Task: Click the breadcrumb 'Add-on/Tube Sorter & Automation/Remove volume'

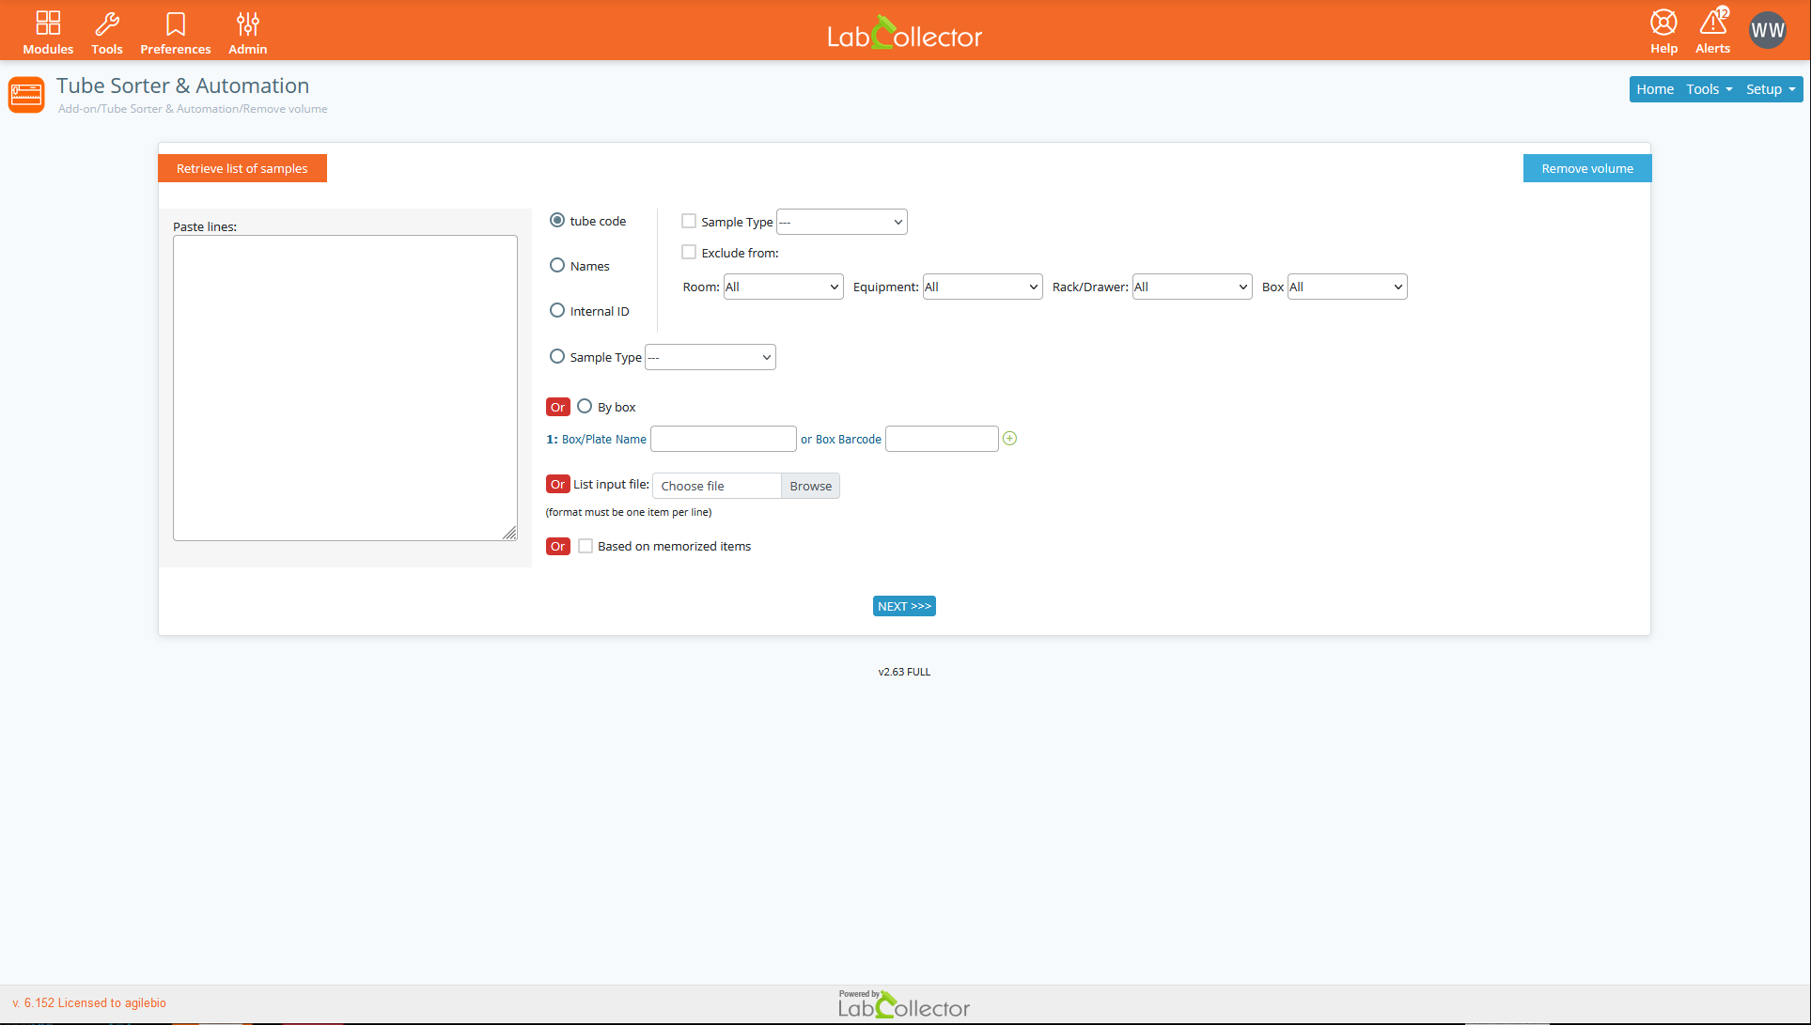Action: (x=193, y=109)
